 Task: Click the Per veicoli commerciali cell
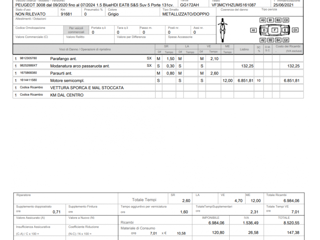point(76,30)
